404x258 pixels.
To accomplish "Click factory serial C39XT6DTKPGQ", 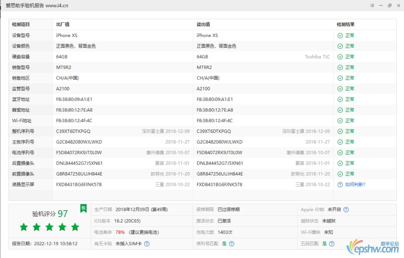I will point(73,131).
